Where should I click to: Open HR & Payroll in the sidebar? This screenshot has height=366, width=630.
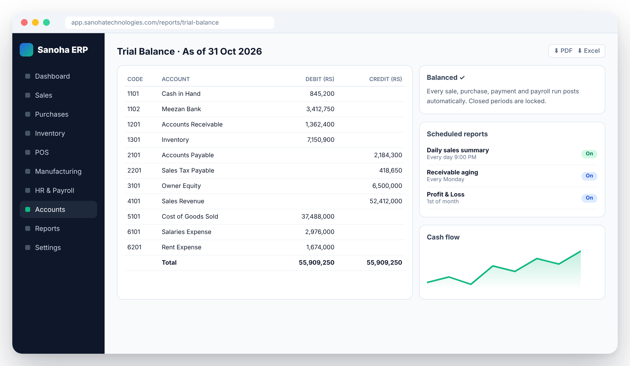tap(58, 190)
